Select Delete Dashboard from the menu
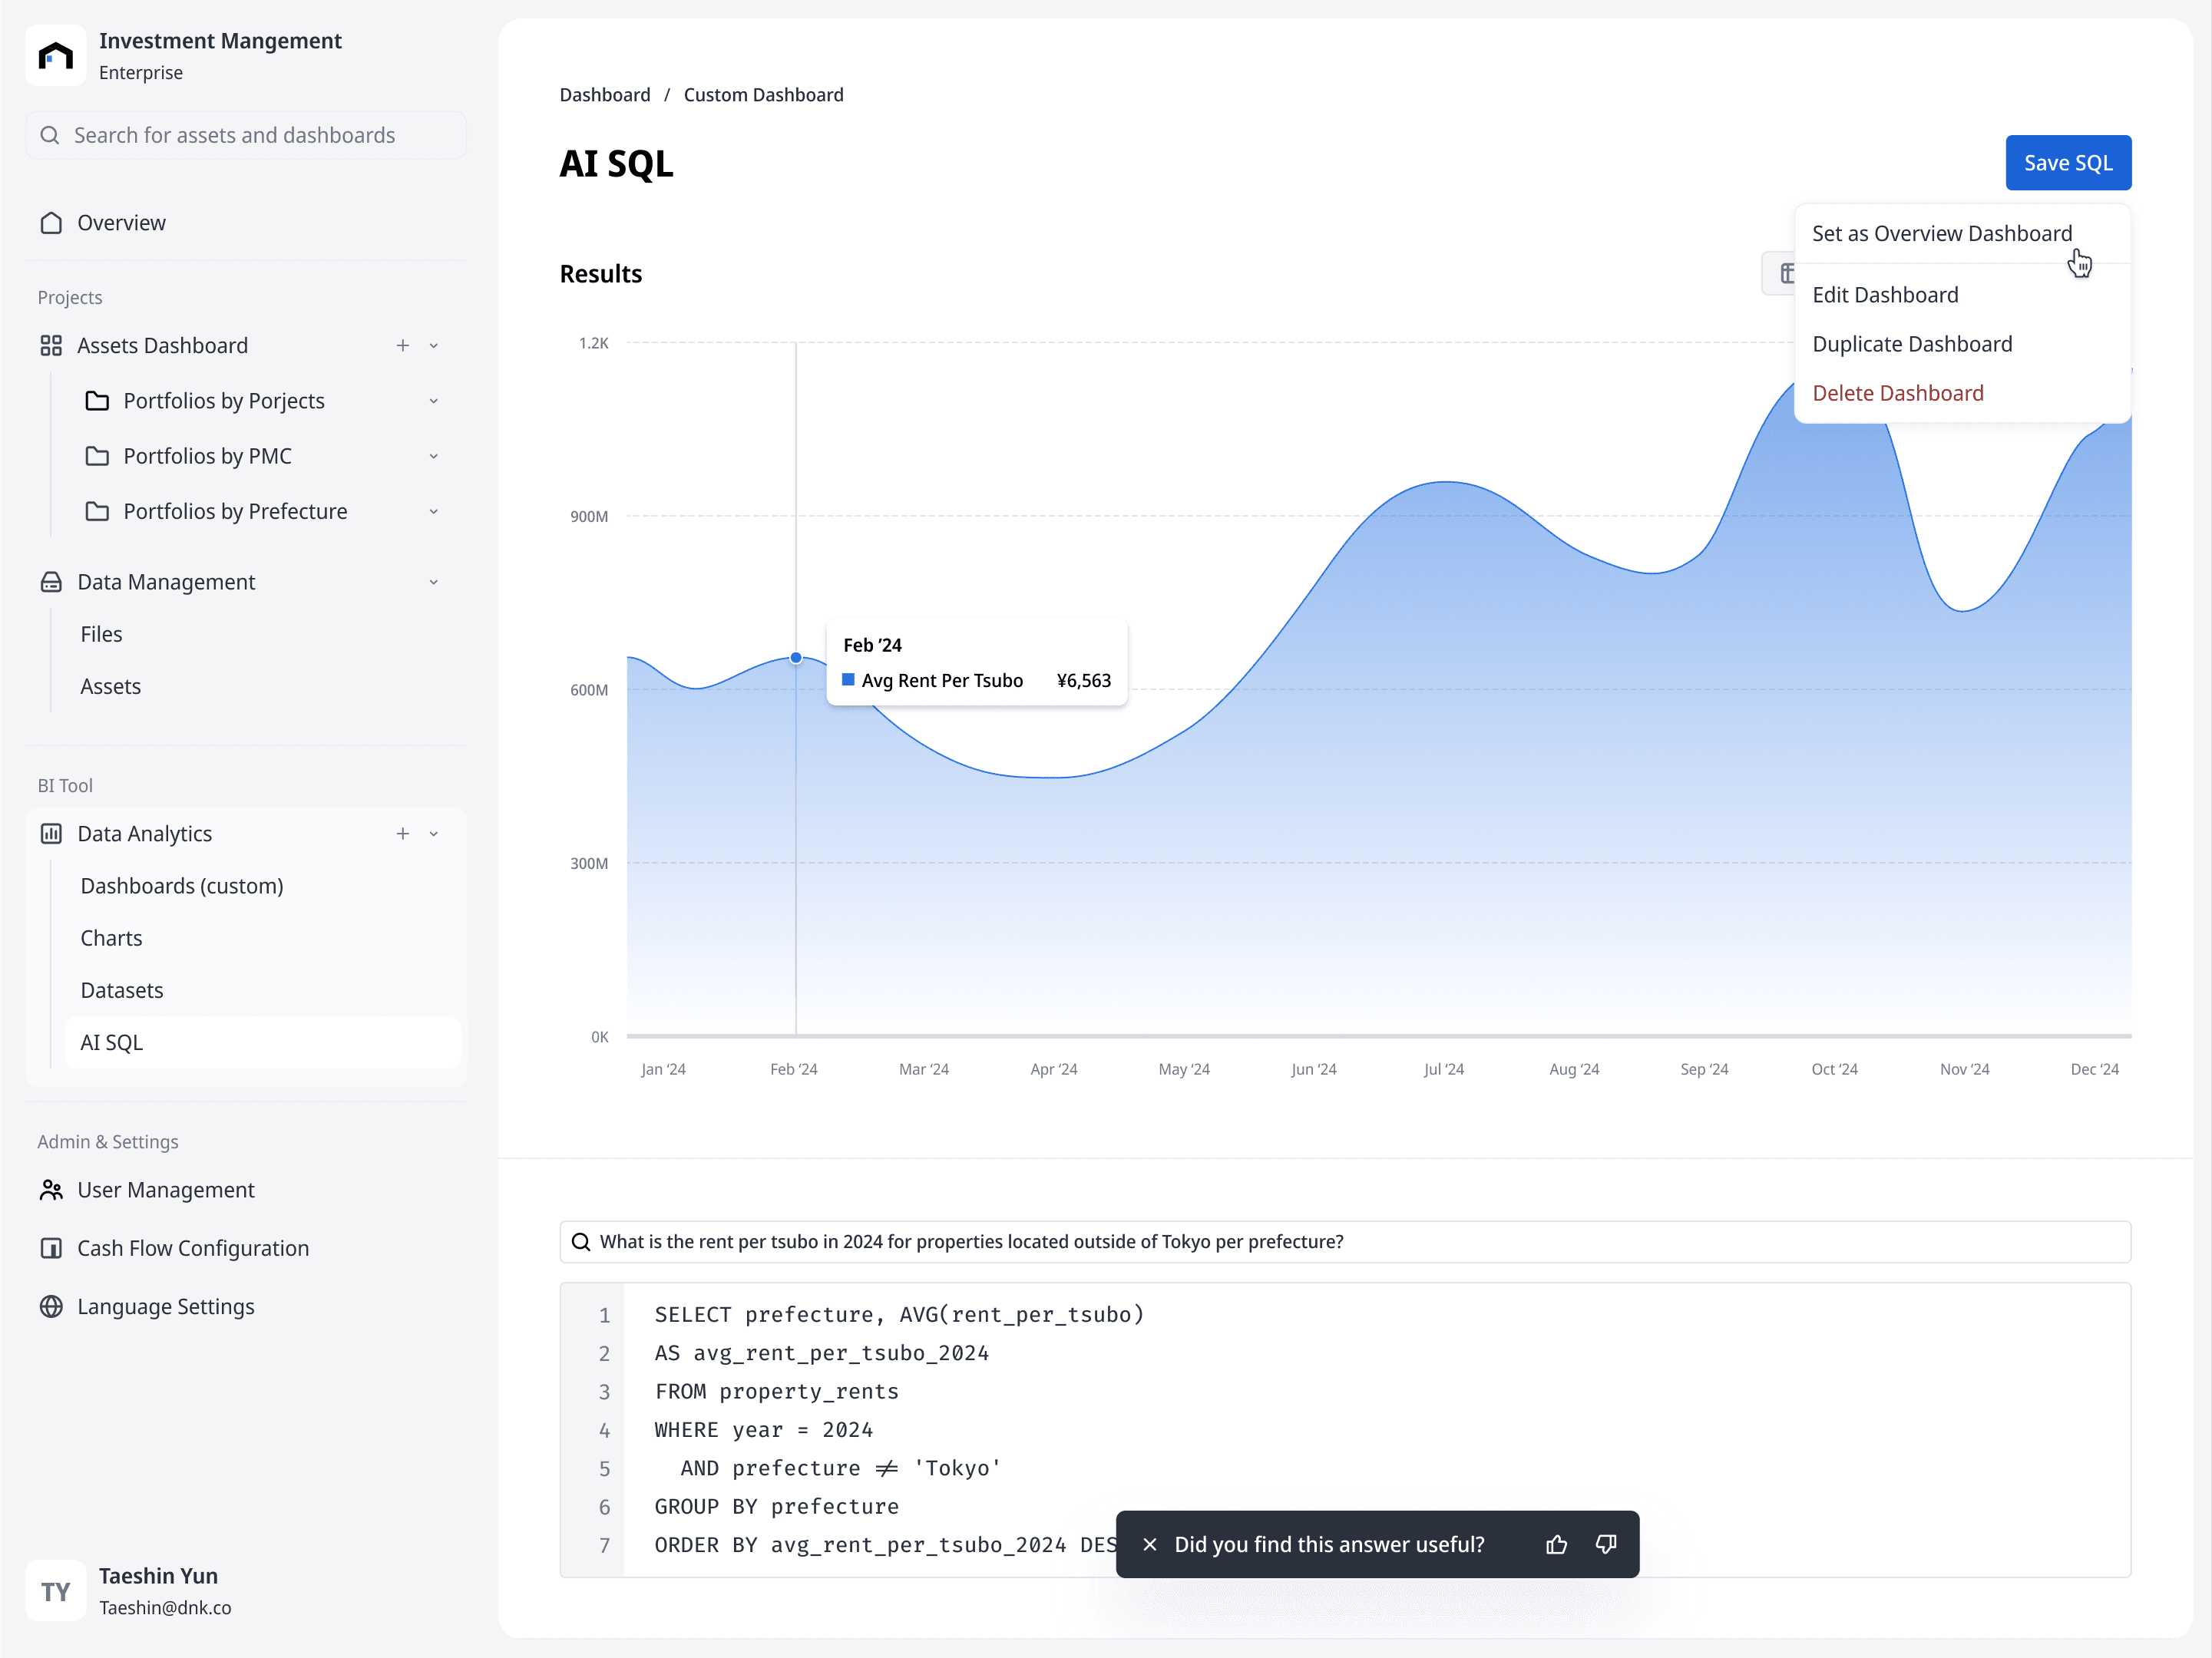 point(1897,393)
